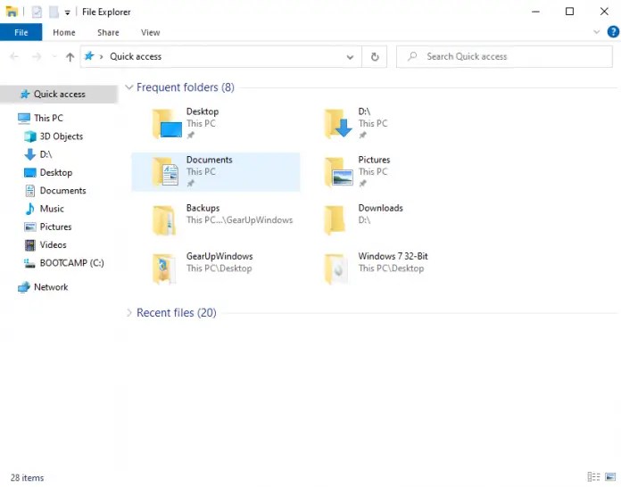Click the Search Quick access field
This screenshot has width=621, height=487.
504,56
